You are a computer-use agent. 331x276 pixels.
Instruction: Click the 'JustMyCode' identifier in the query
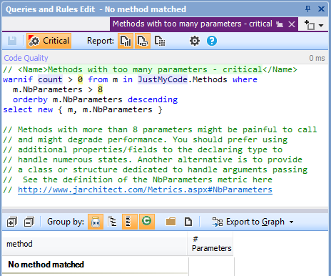pos(163,79)
